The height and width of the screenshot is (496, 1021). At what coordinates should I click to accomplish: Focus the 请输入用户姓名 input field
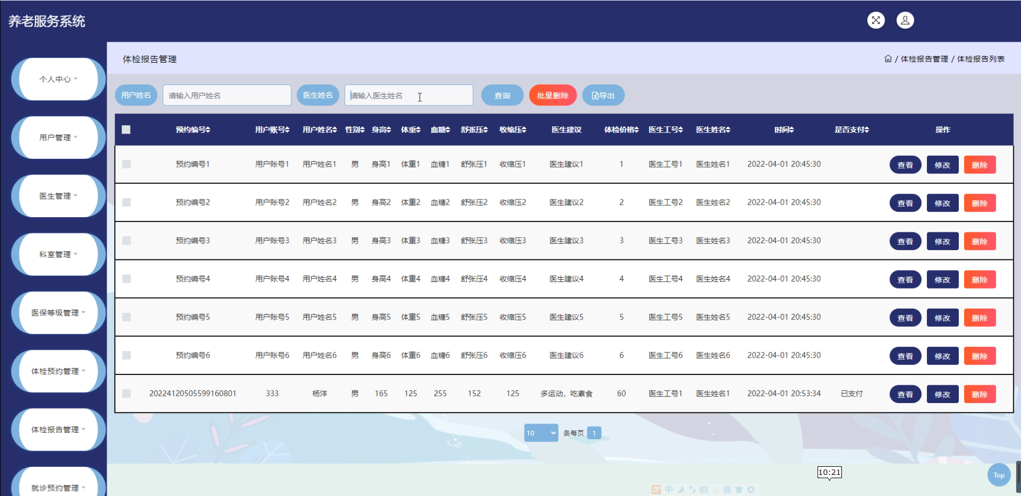click(227, 95)
